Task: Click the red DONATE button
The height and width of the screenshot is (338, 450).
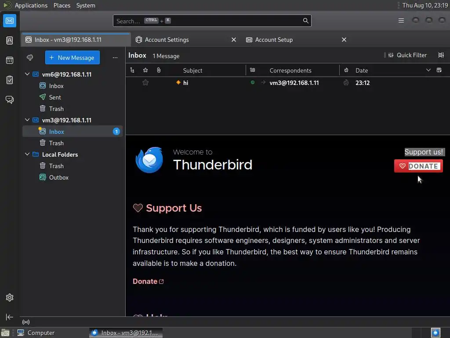Action: (x=418, y=166)
